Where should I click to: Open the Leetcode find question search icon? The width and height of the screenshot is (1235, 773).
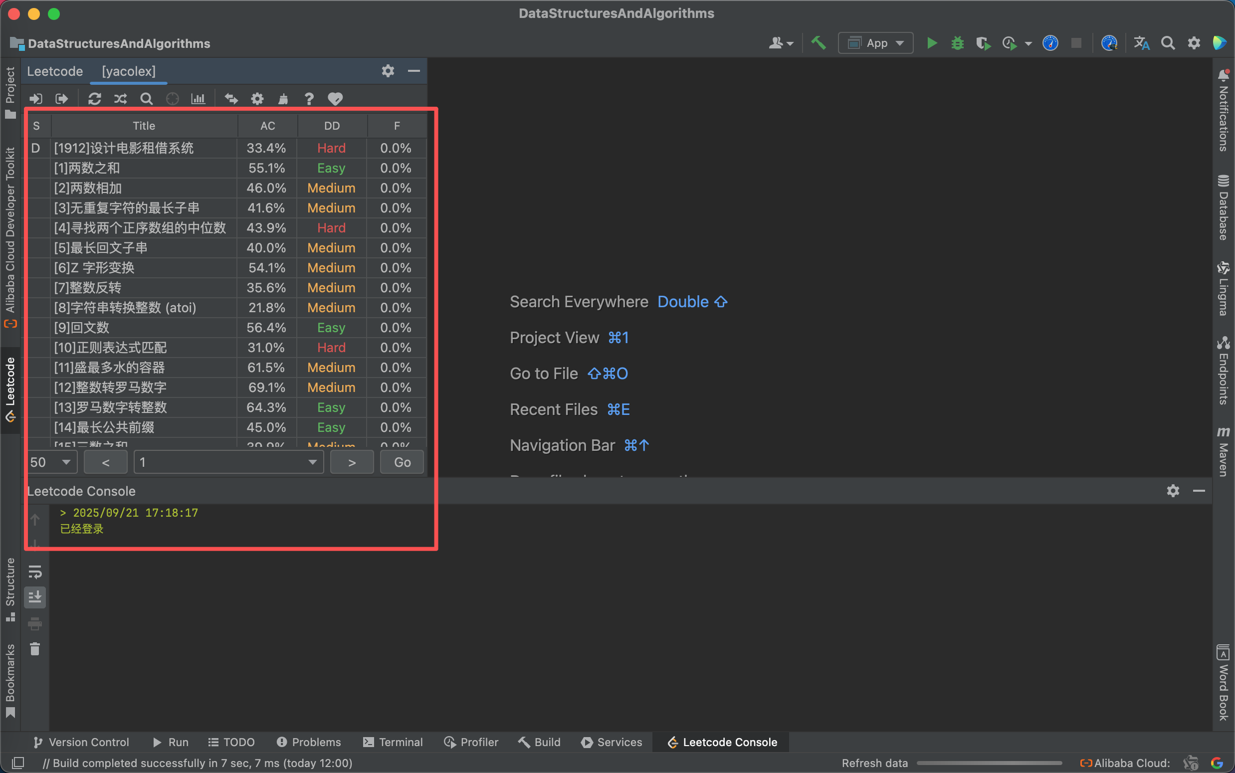tap(147, 99)
